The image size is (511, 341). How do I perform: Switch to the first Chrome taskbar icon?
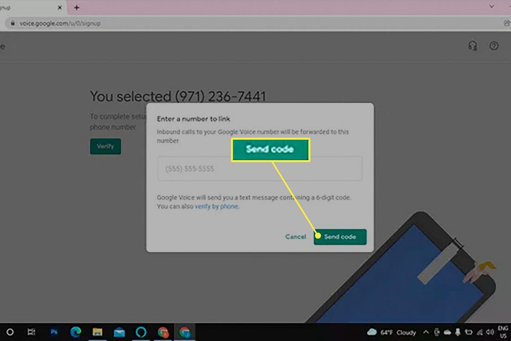pyautogui.click(x=163, y=332)
